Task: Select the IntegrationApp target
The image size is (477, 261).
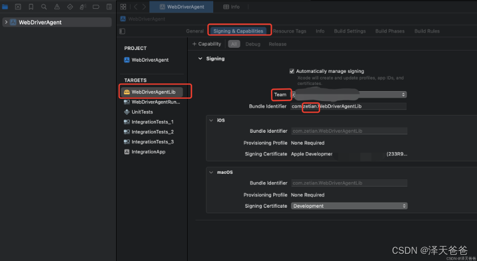Action: point(145,152)
